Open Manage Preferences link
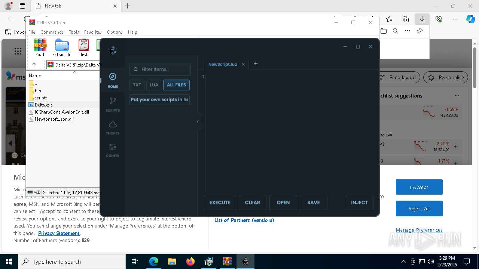 coord(419,230)
